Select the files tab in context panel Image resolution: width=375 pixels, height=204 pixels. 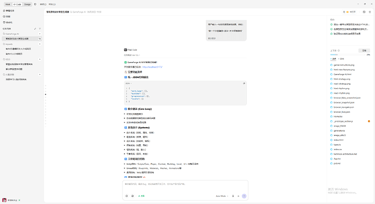(x=333, y=59)
